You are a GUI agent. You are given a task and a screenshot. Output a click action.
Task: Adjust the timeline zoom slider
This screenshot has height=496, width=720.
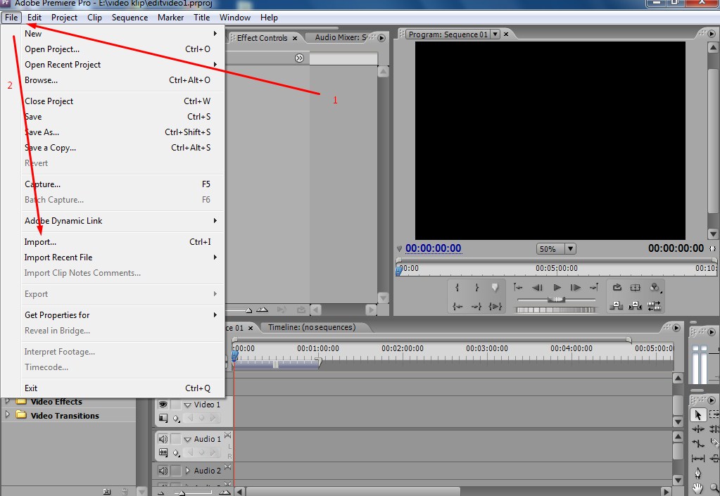pos(182,492)
